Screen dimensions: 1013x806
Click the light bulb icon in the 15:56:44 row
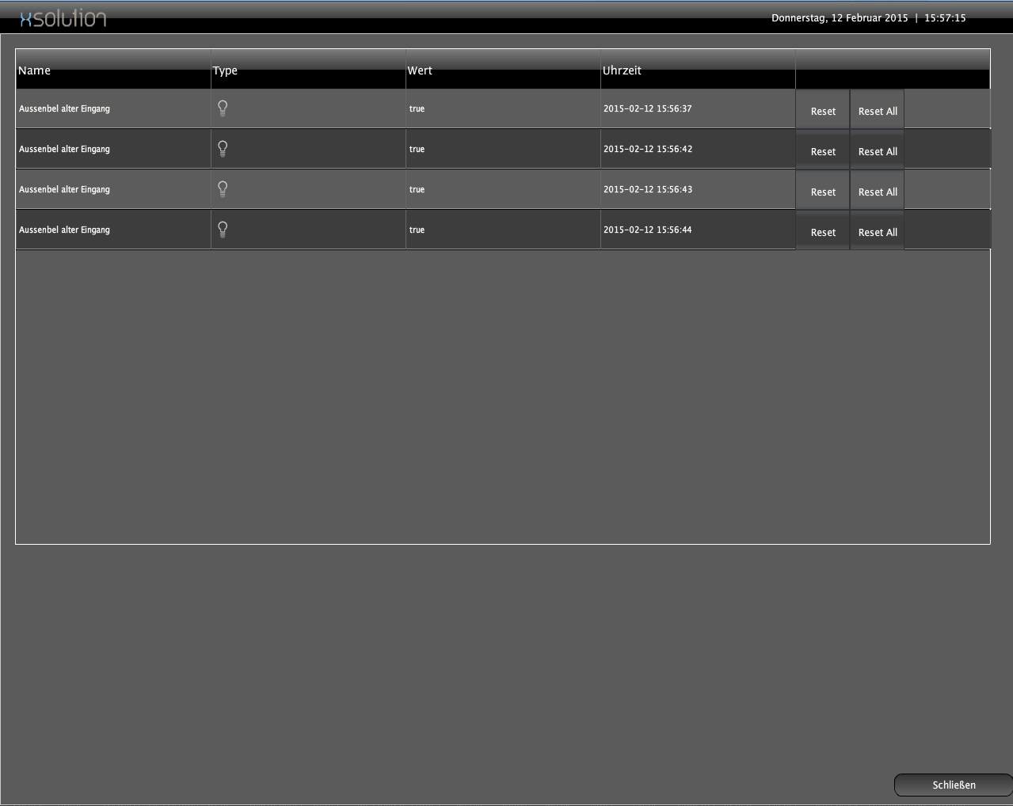pyautogui.click(x=223, y=230)
